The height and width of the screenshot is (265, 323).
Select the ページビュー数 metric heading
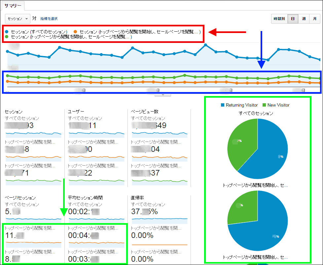pyautogui.click(x=145, y=112)
